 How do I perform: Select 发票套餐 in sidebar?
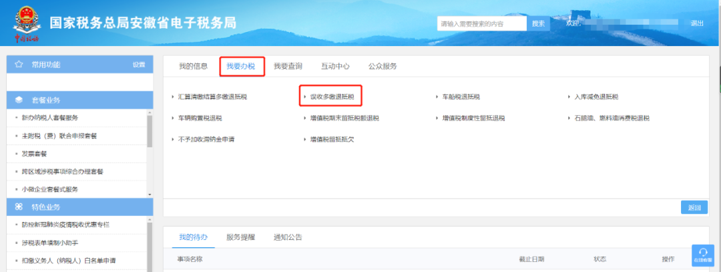(x=34, y=154)
